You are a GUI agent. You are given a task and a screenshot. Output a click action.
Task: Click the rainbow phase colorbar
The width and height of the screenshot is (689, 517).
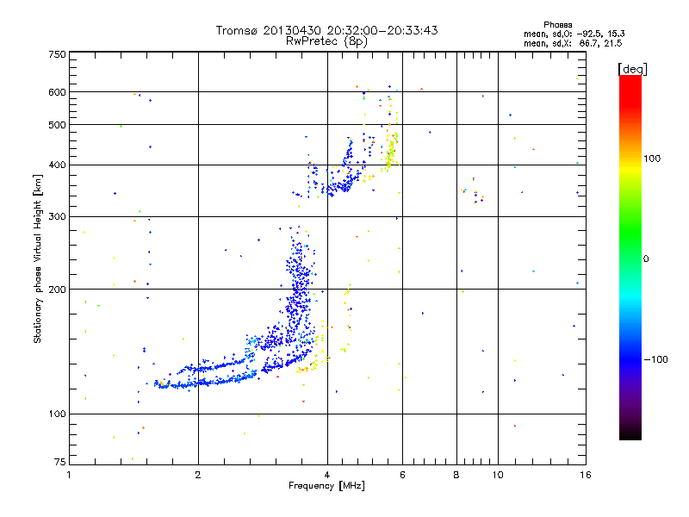[x=630, y=258]
